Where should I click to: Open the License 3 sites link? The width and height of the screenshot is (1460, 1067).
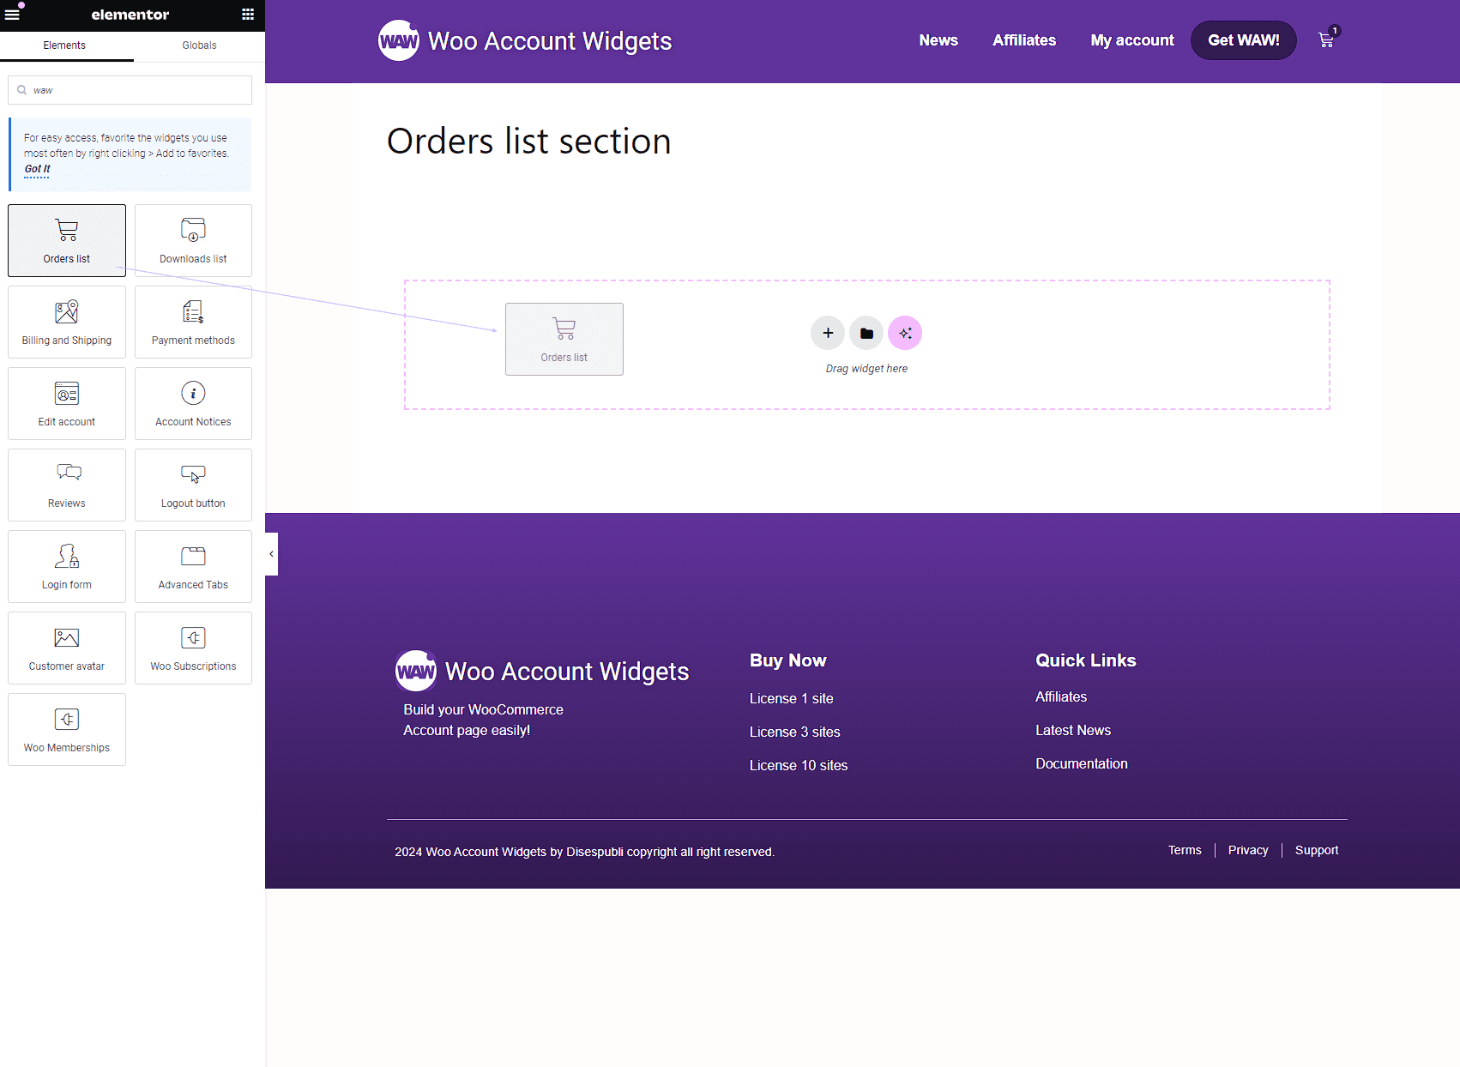(795, 732)
